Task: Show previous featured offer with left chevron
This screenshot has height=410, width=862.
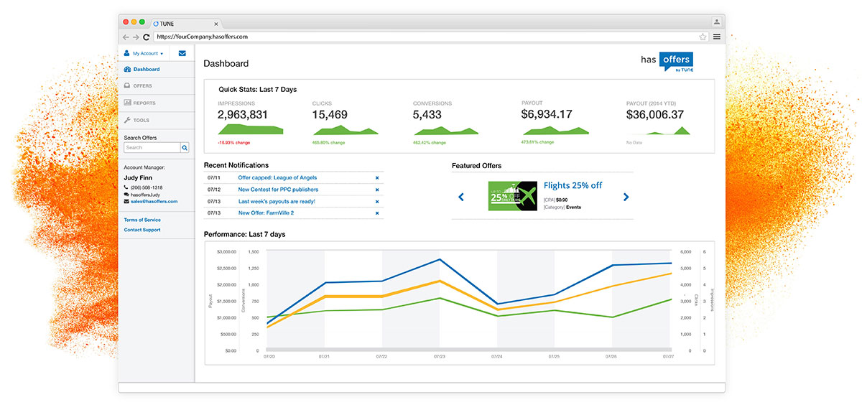Action: tap(461, 197)
